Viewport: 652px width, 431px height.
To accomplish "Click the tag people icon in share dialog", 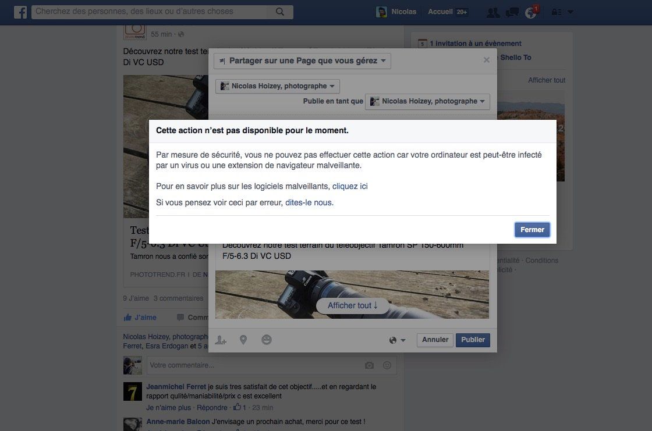I will (x=221, y=340).
